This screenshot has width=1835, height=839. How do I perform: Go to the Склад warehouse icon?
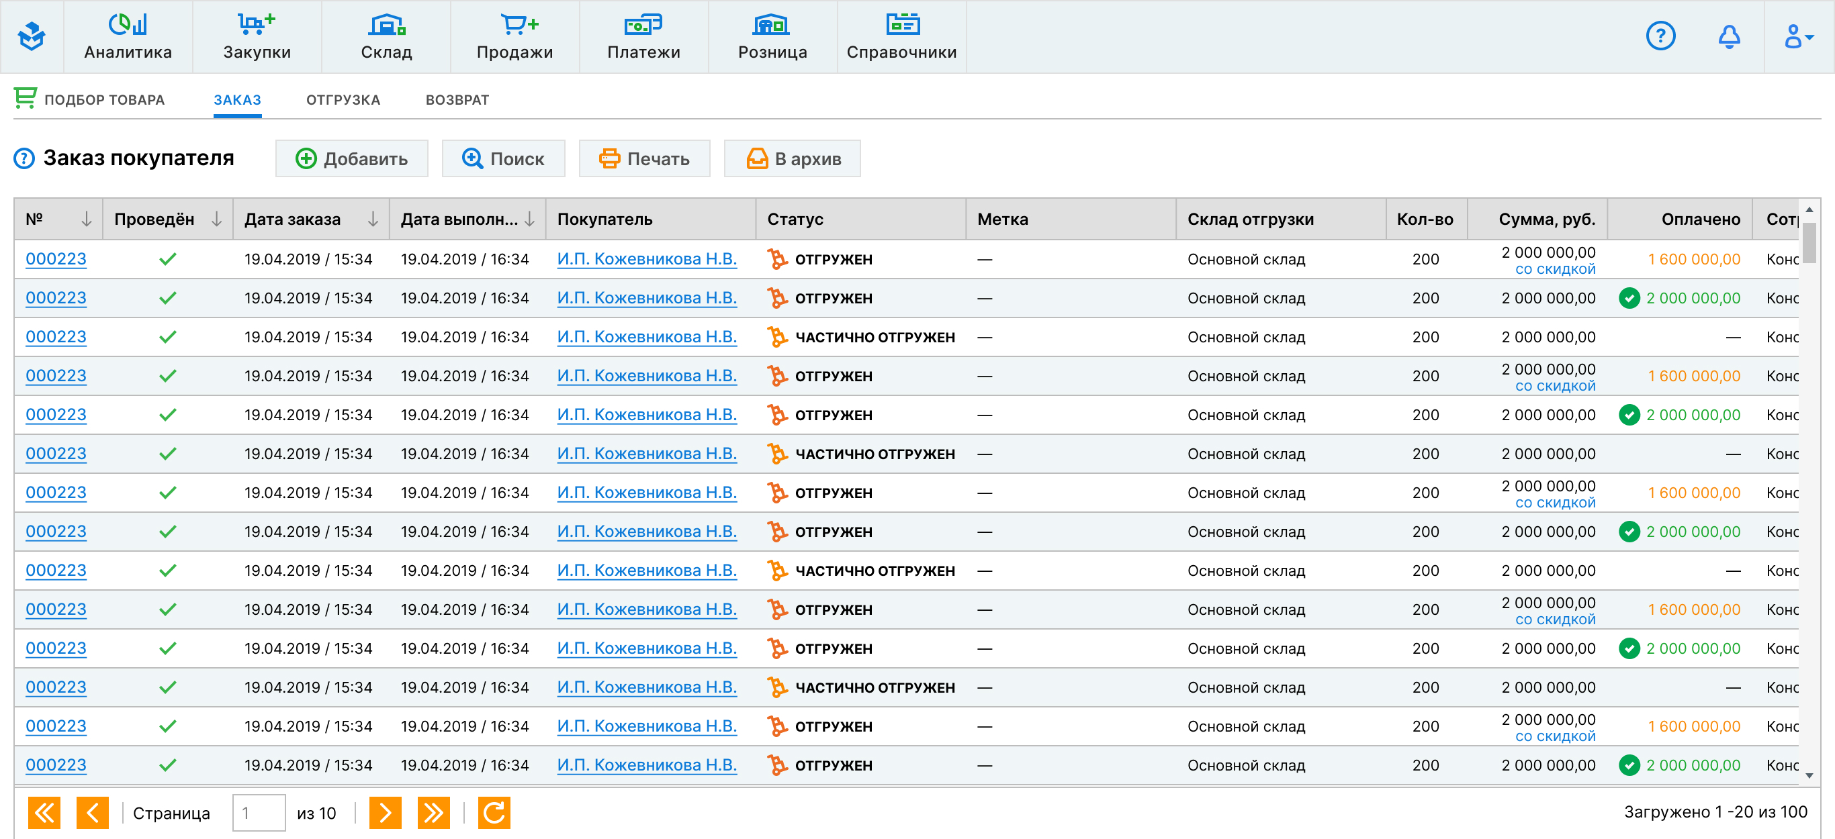[x=386, y=25]
